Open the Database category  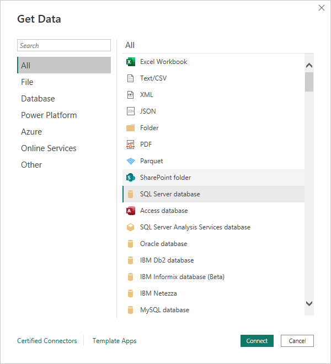click(38, 99)
